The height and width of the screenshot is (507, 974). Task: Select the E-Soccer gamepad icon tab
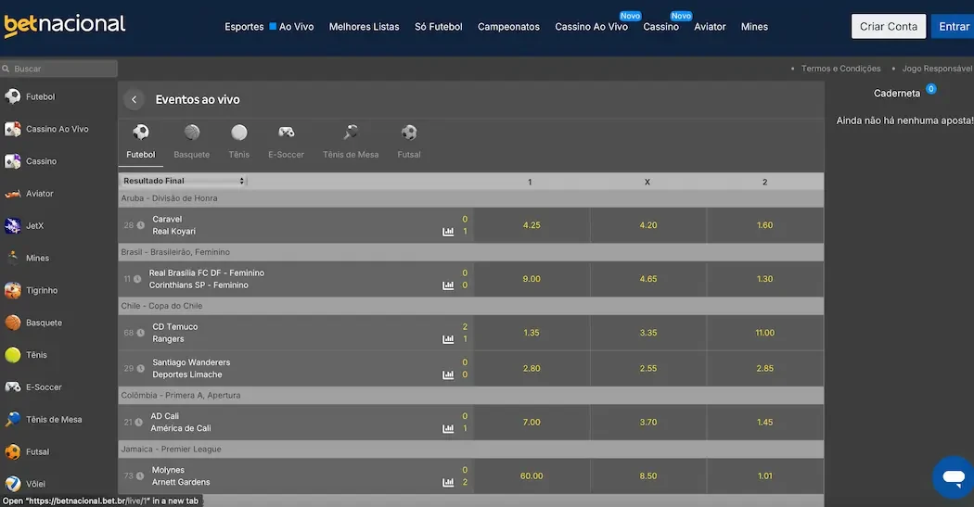click(x=286, y=133)
